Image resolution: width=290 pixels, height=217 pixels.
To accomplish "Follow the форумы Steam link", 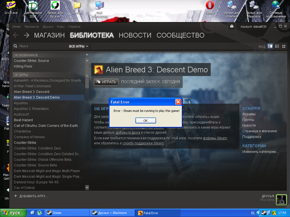I will click(215, 138).
